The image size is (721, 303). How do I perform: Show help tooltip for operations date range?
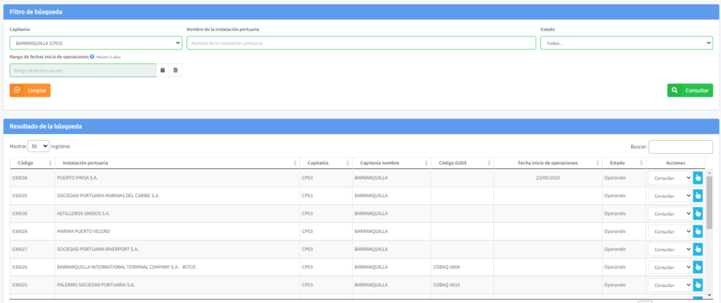[92, 56]
